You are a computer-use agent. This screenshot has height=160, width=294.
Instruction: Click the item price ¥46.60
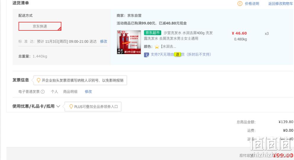point(239,33)
